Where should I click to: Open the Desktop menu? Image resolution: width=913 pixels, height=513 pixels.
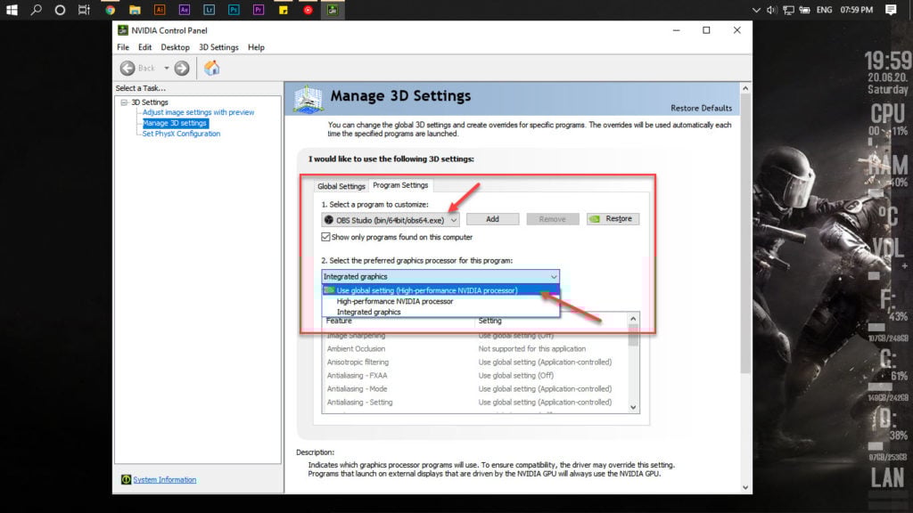(x=175, y=47)
